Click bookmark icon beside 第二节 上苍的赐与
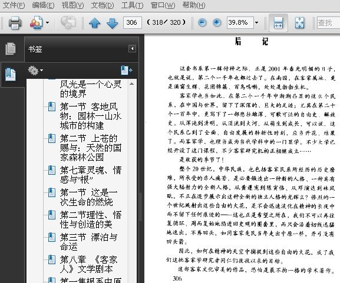 52,139
